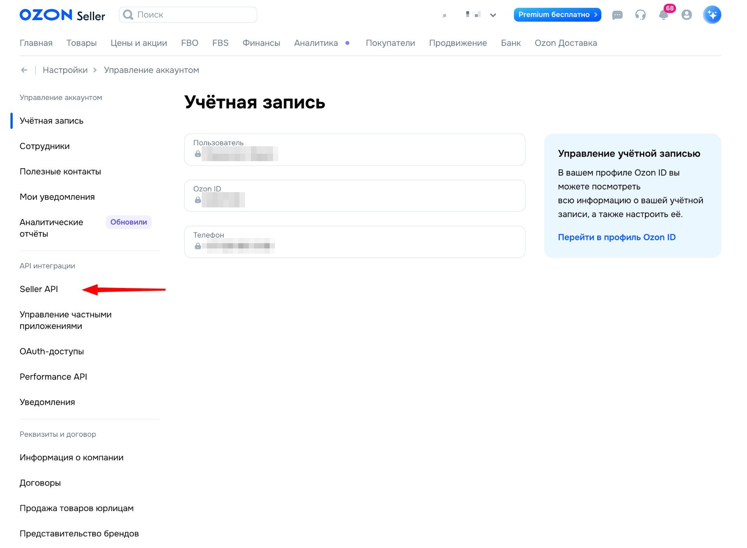
Task: Expand the account switcher chevron
Action: coord(493,15)
